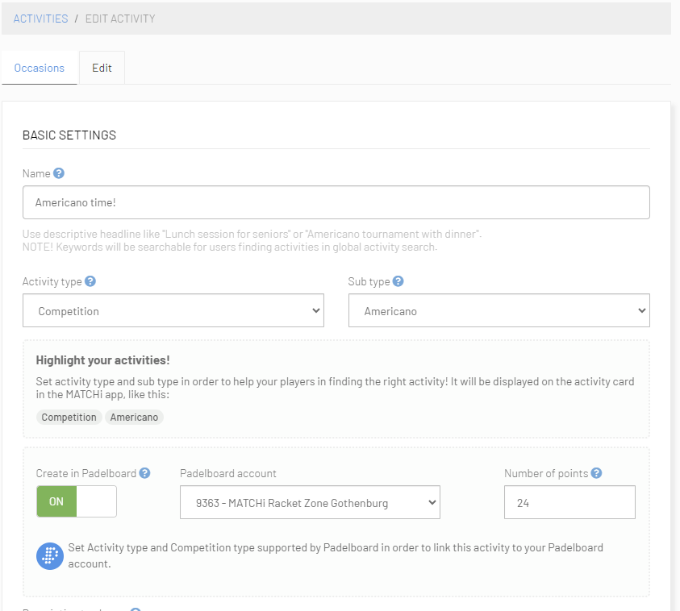Image resolution: width=680 pixels, height=611 pixels.
Task: Switch to the Occasions tab
Action: [40, 68]
